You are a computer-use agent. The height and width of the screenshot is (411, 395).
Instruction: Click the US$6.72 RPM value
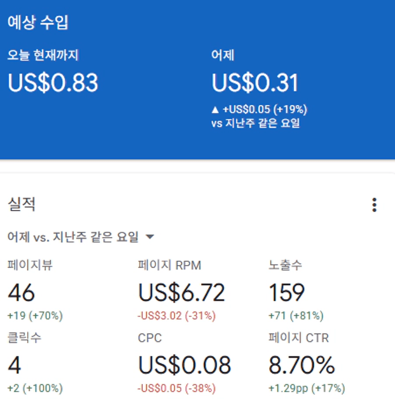click(181, 292)
